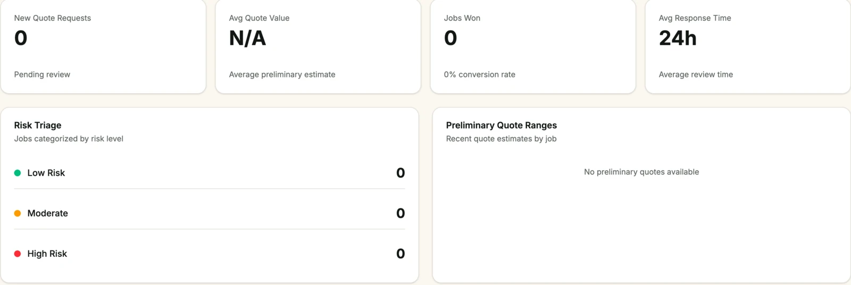Select the Average review time text
Image resolution: width=851 pixels, height=285 pixels.
coord(696,74)
